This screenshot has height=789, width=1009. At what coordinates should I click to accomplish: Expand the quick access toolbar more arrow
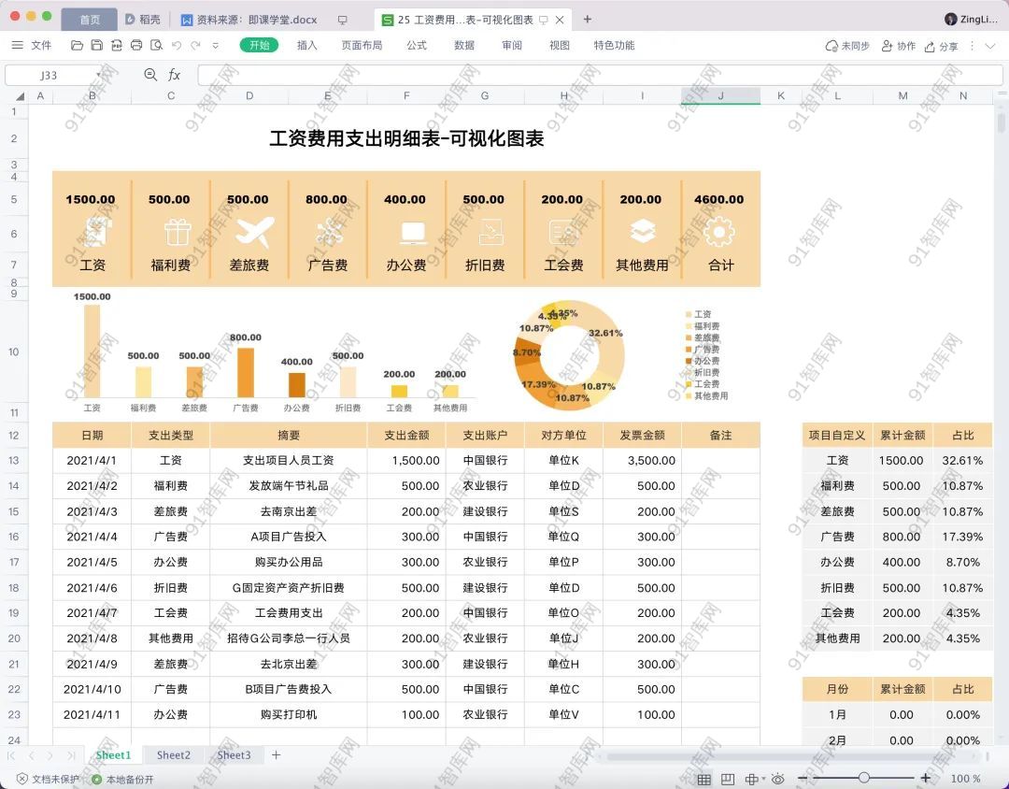[214, 45]
